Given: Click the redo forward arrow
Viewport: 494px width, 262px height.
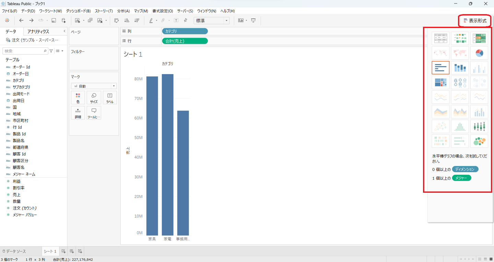Looking at the screenshot, I should click(x=31, y=21).
